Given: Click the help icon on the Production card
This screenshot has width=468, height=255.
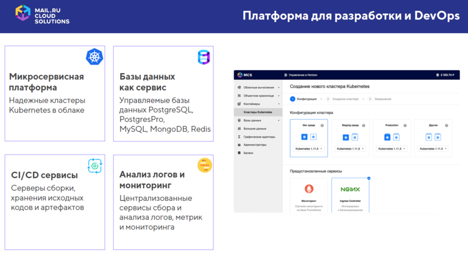Looking at the screenshot, I should [x=405, y=126].
